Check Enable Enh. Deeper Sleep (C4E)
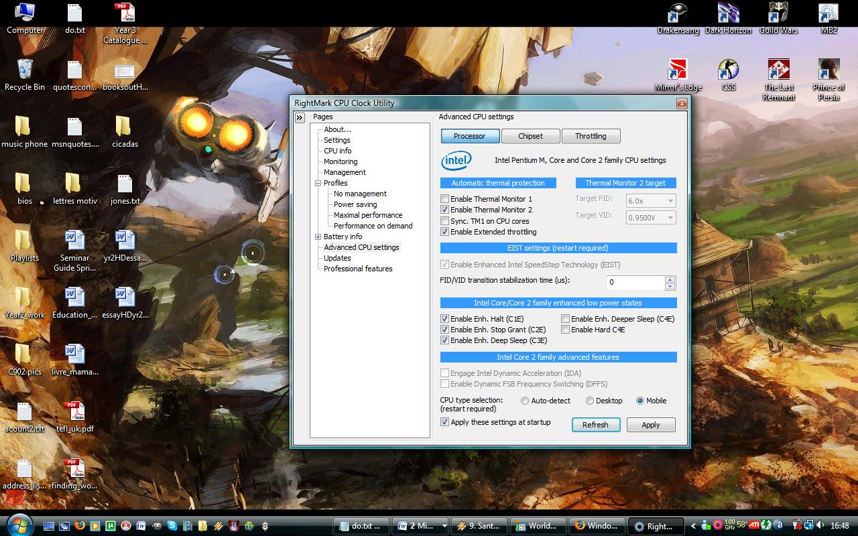The image size is (858, 536). pyautogui.click(x=565, y=319)
